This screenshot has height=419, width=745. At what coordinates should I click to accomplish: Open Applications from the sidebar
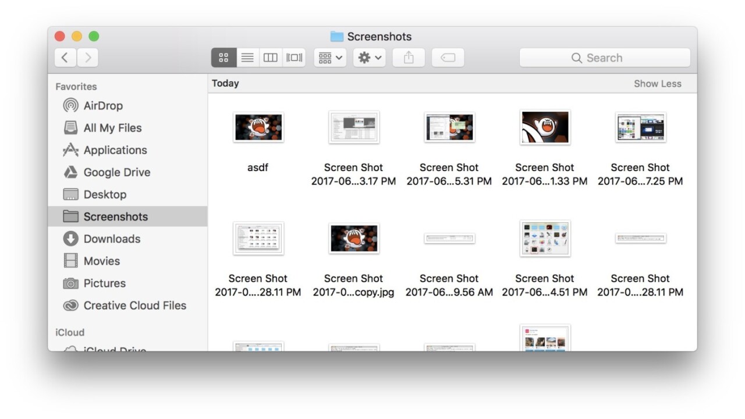tap(115, 150)
